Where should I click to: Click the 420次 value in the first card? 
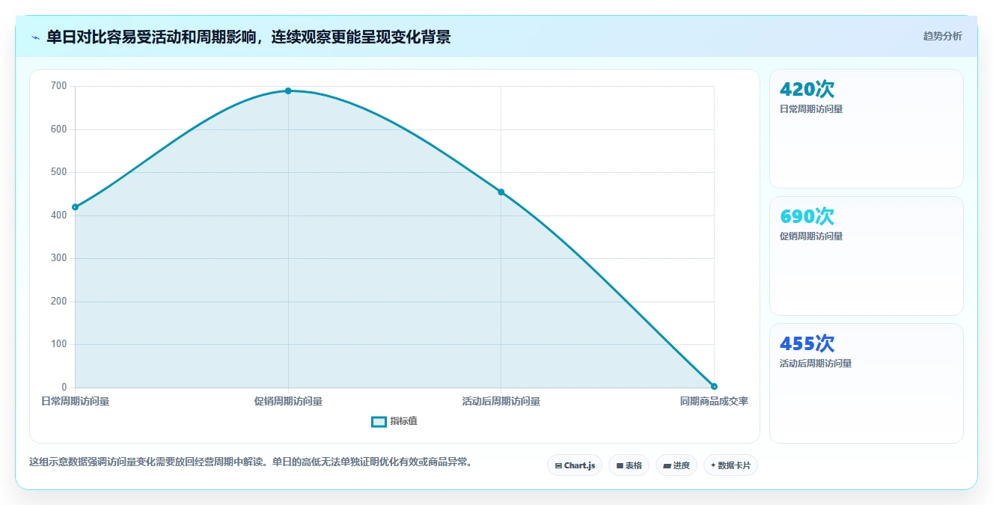click(x=807, y=89)
